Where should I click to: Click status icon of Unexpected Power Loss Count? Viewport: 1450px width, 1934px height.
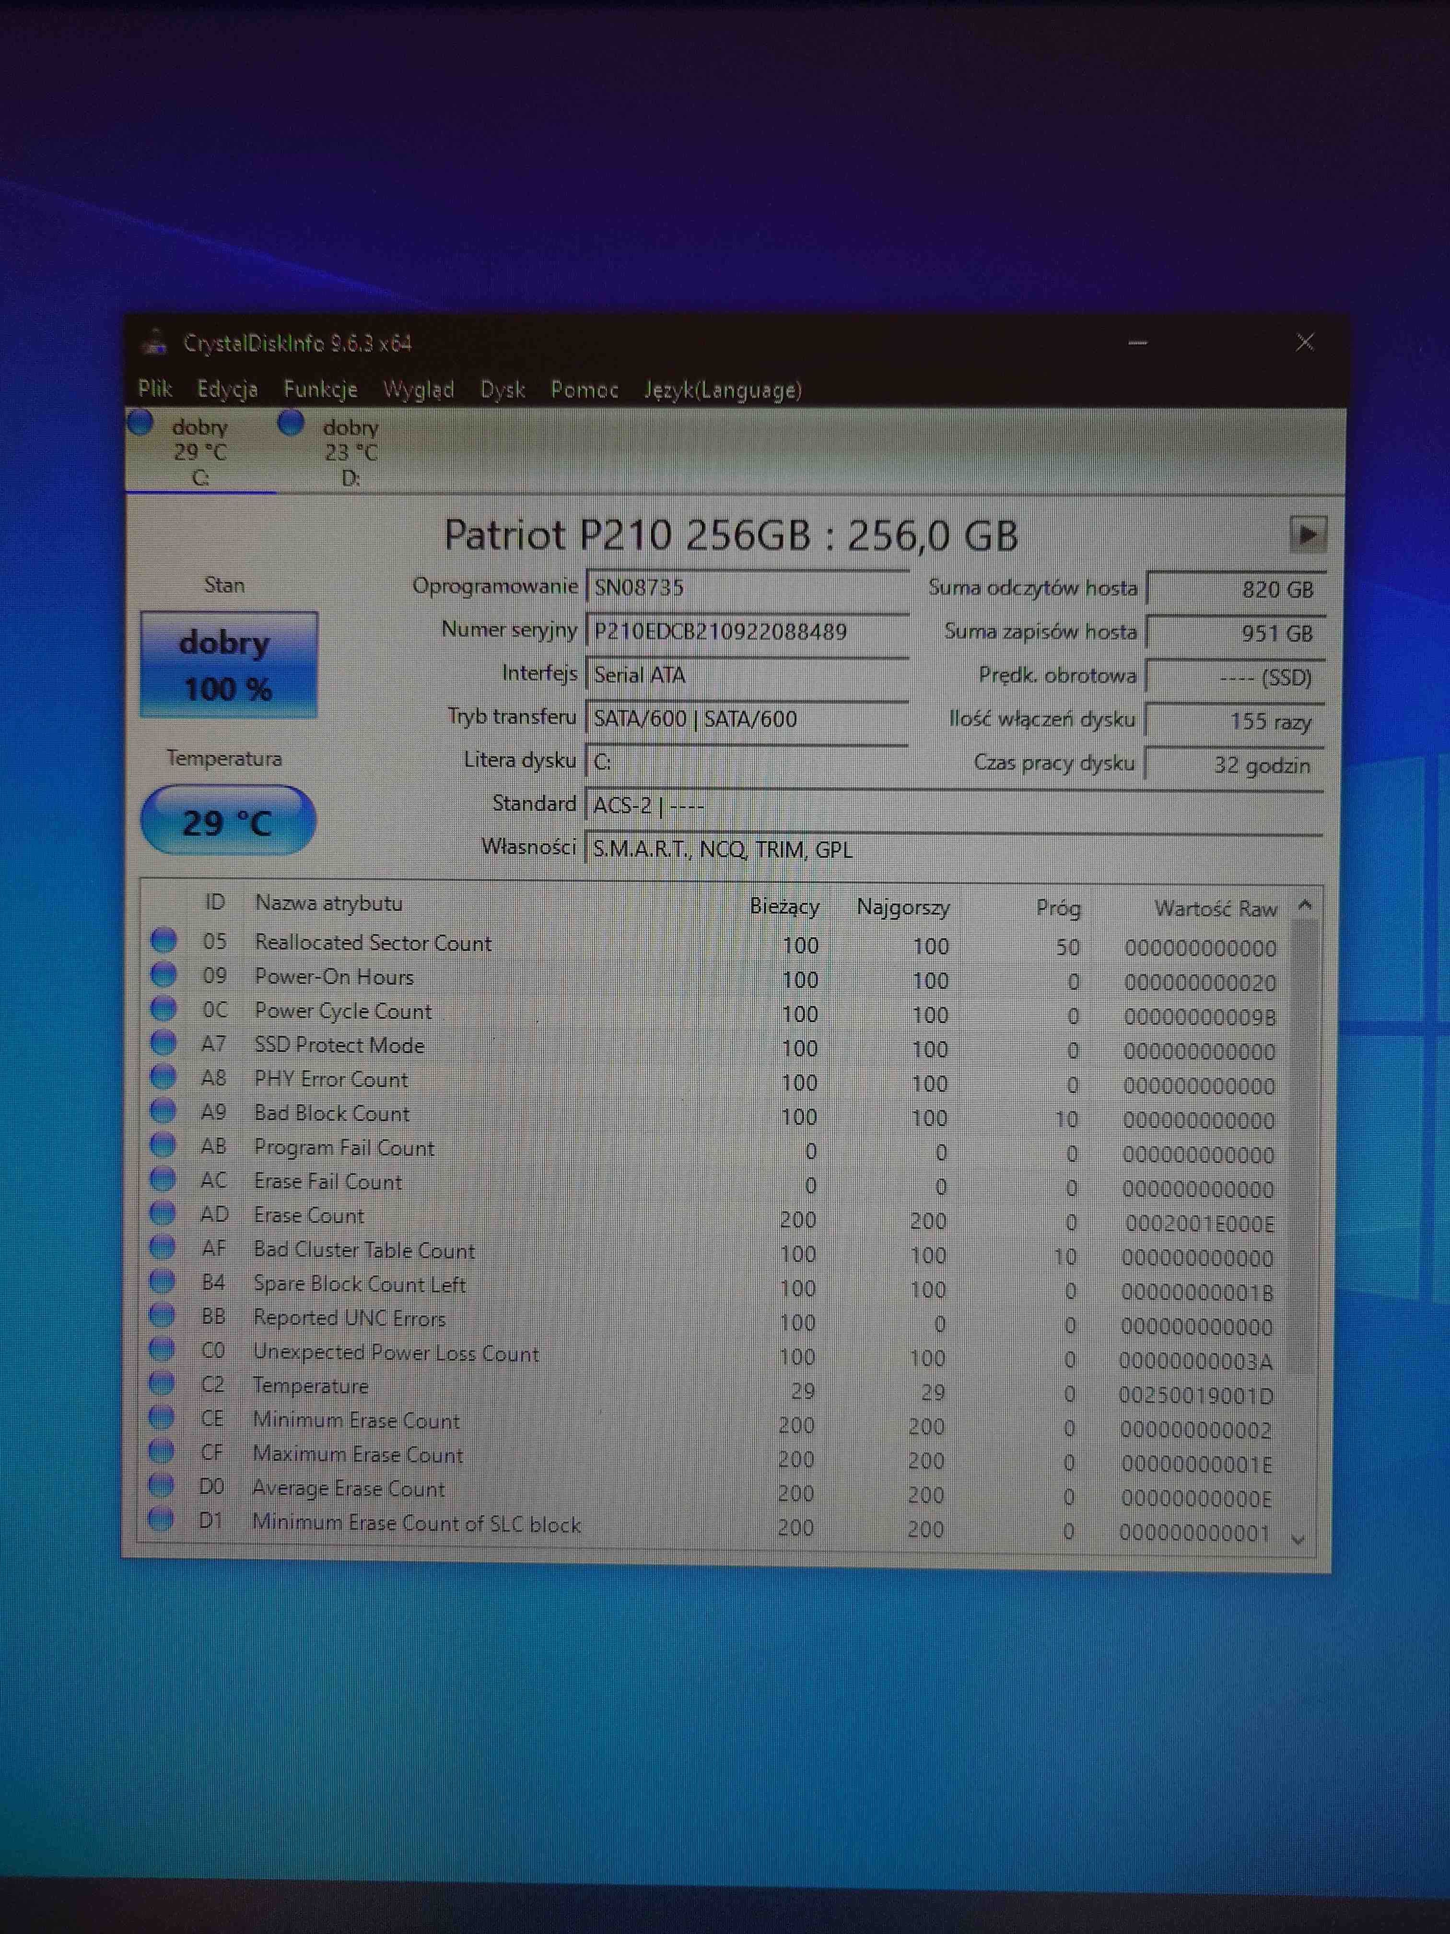(162, 1349)
